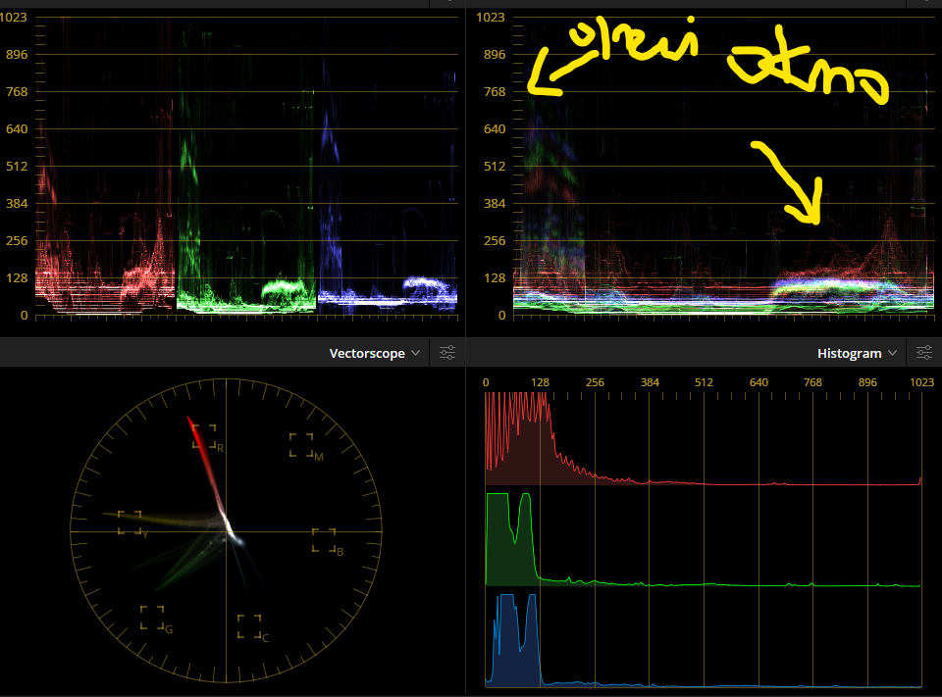Click "384" on the right waveform scope scale
Viewport: 942px width, 697px height.
tap(495, 203)
